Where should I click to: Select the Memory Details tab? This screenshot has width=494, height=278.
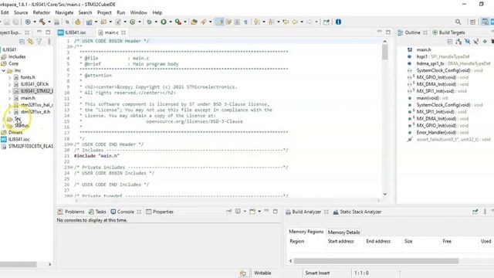tap(343, 232)
